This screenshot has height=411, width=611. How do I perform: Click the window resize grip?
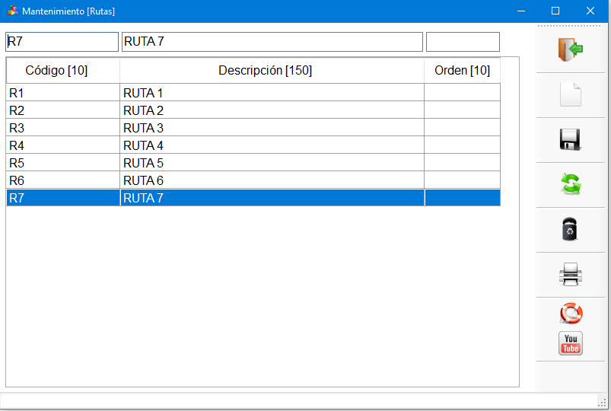click(x=602, y=403)
